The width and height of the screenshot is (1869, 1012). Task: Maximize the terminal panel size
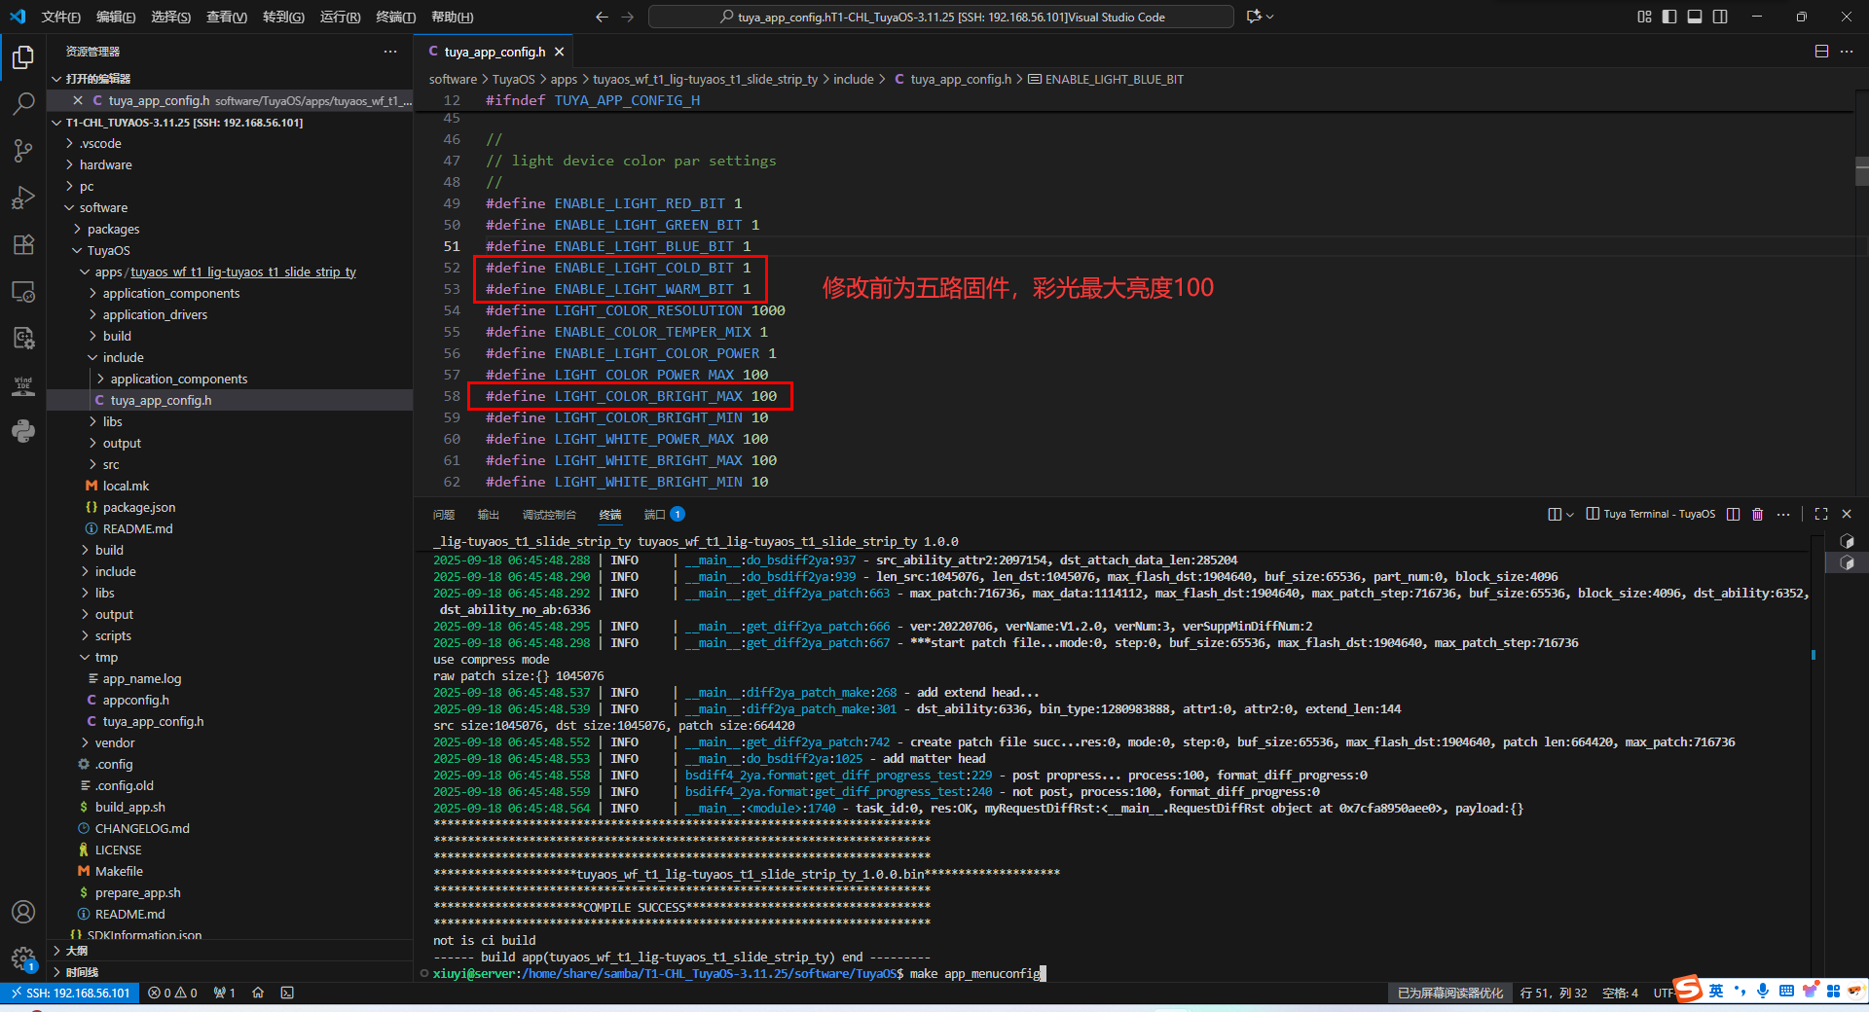[x=1820, y=514]
